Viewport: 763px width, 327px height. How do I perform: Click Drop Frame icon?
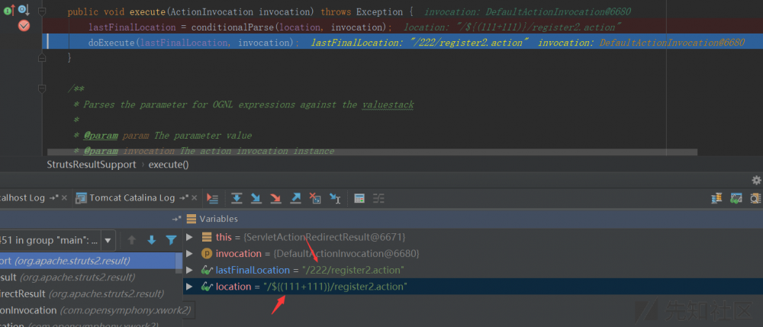315,198
